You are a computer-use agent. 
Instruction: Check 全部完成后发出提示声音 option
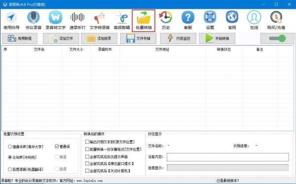[x=87, y=157]
